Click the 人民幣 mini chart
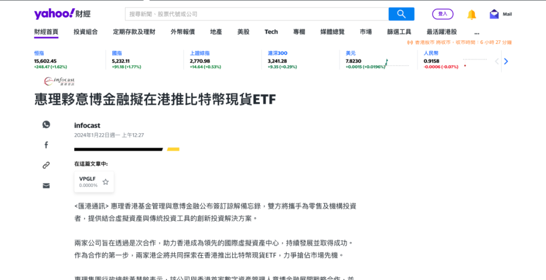This screenshot has height=280, width=546. [475, 63]
